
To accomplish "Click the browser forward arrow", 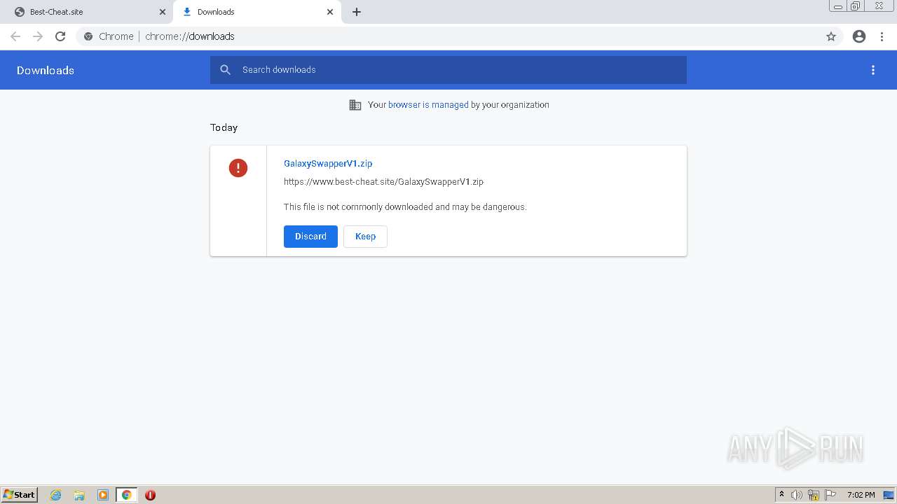I will (x=38, y=36).
